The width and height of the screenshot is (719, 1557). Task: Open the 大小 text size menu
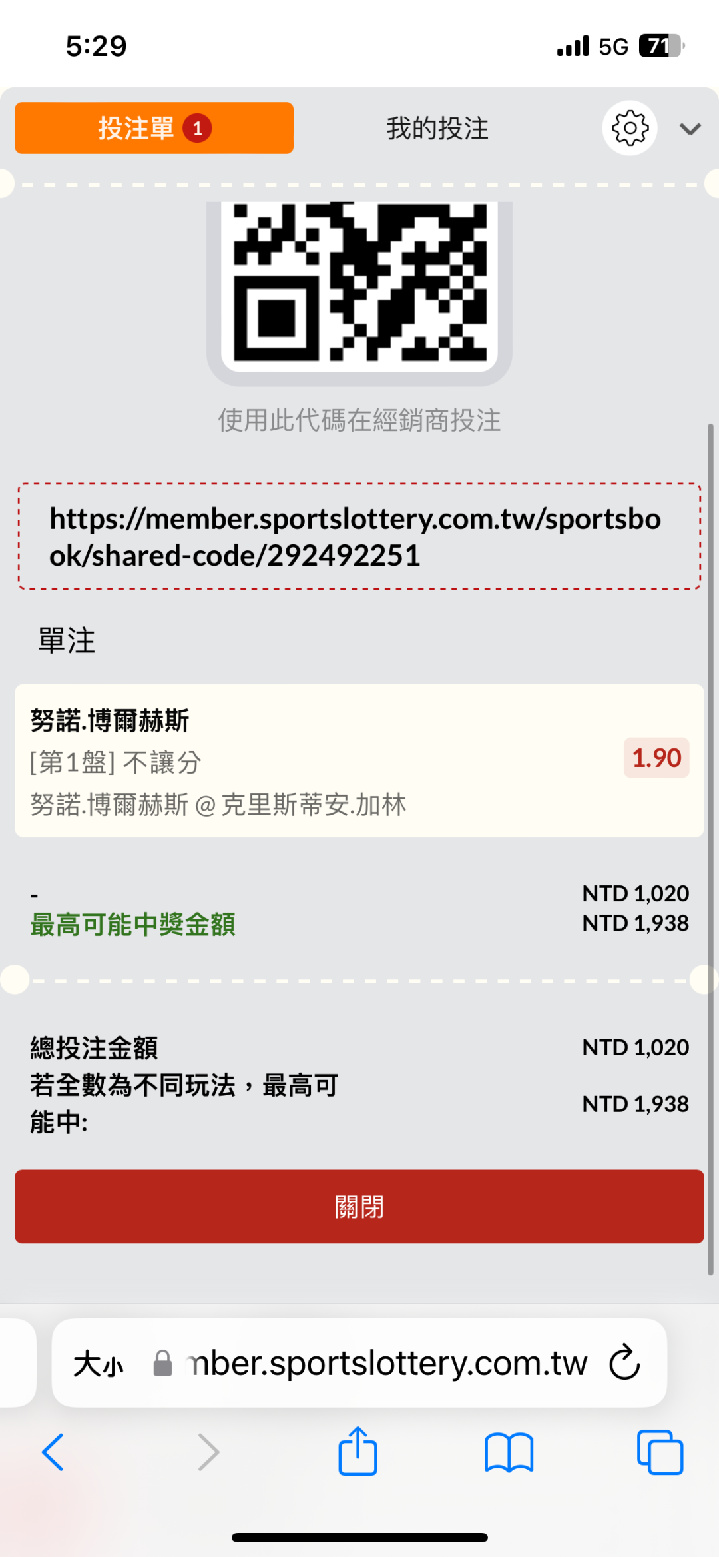coord(99,1363)
